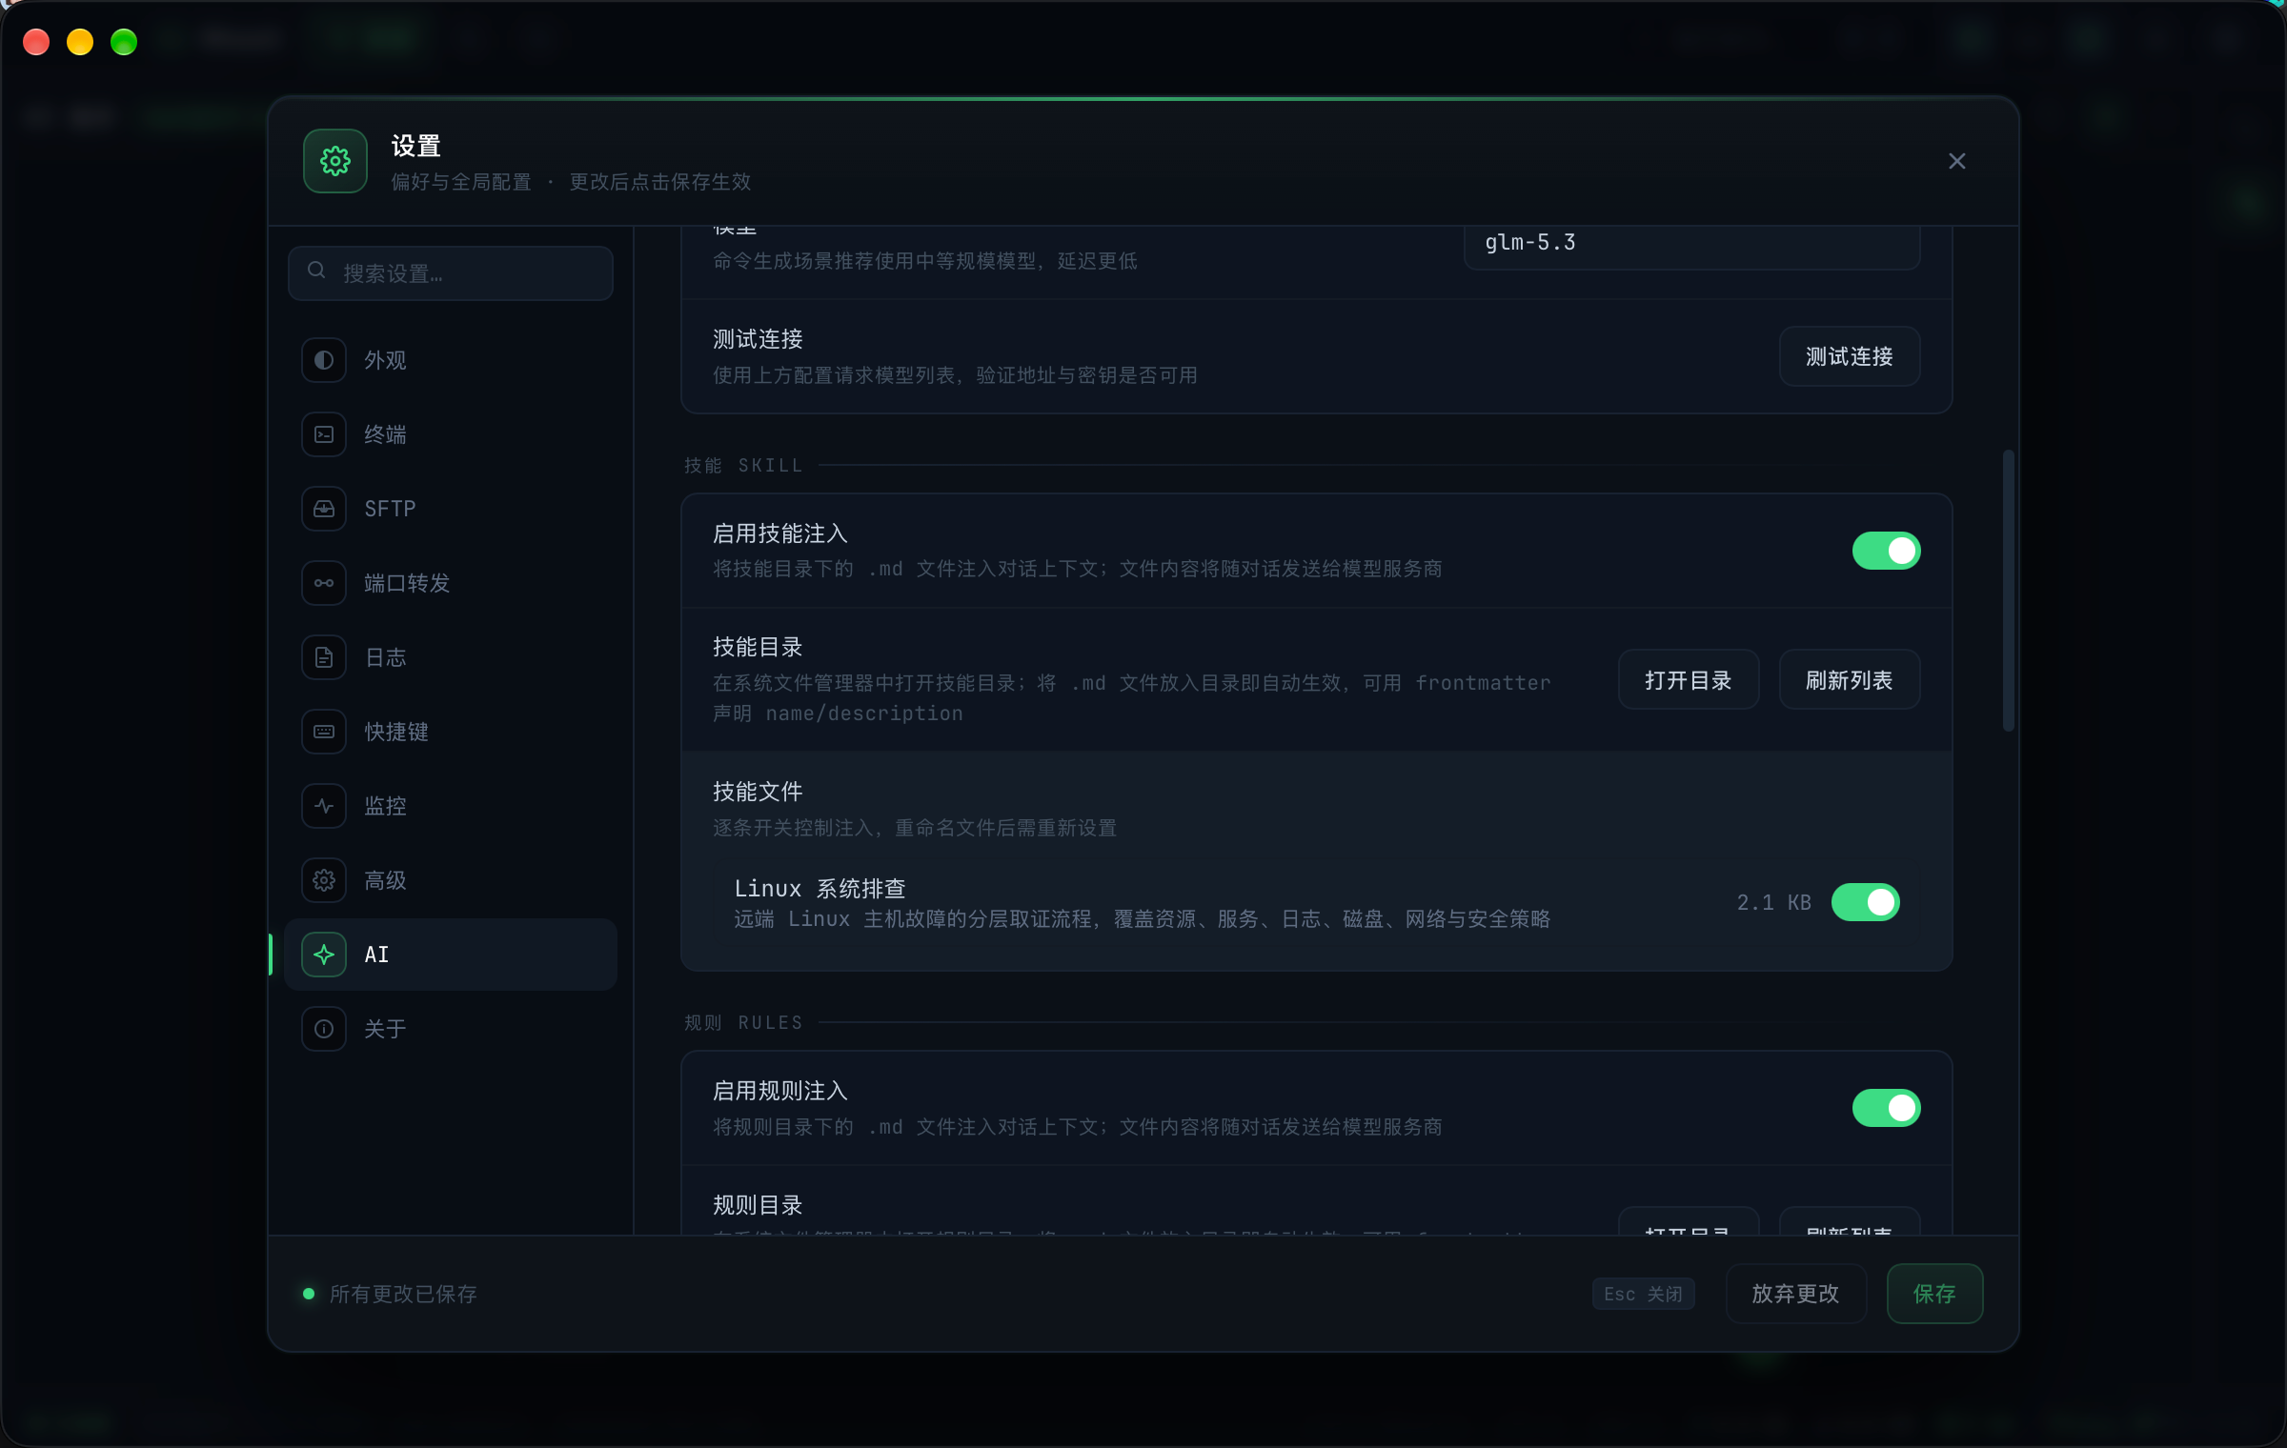Screen dimensions: 2287x1448
Task: Click the settings content vertical scrollbar
Action: click(2008, 591)
